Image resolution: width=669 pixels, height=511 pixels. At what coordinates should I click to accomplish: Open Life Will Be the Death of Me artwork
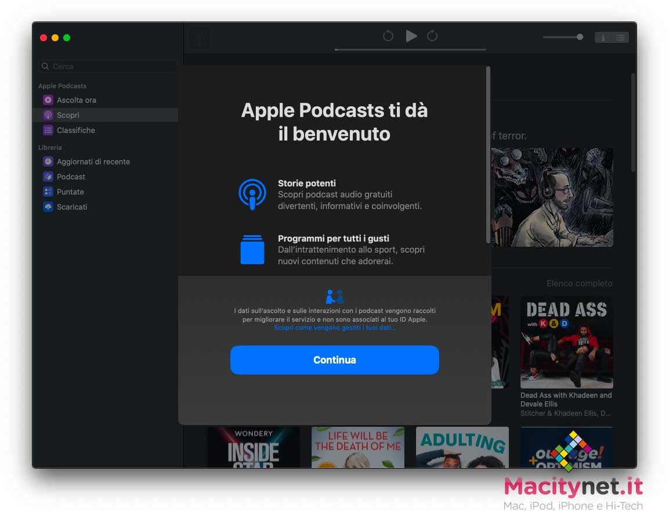coord(358,447)
